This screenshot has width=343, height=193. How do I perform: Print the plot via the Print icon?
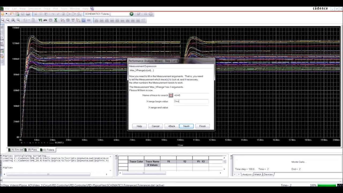click(x=27, y=14)
